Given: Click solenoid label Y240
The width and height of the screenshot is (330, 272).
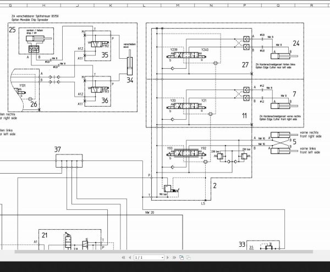Looking at the screenshot, I should tap(205, 50).
